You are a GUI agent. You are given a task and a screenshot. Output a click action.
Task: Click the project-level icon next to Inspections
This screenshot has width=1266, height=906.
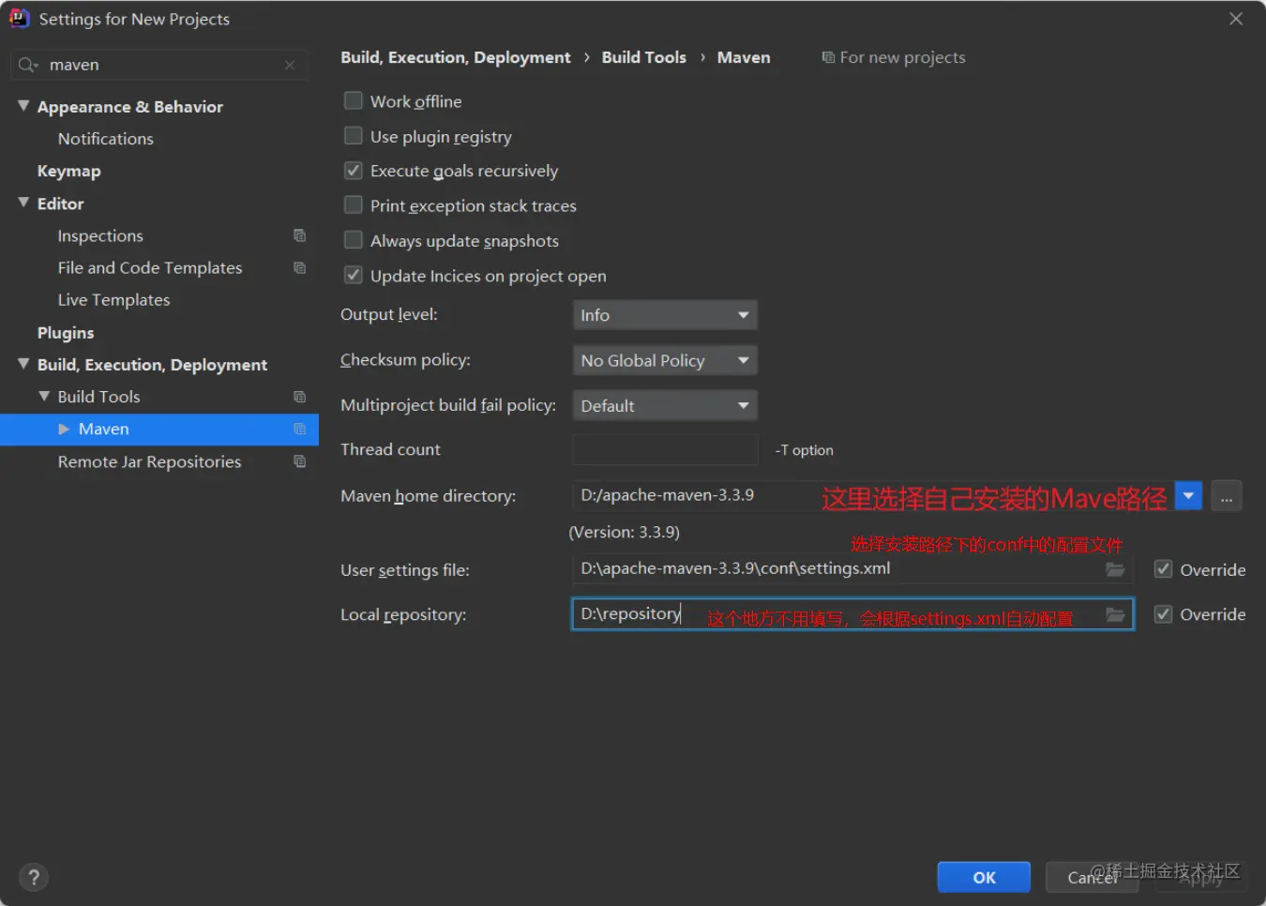click(x=300, y=235)
